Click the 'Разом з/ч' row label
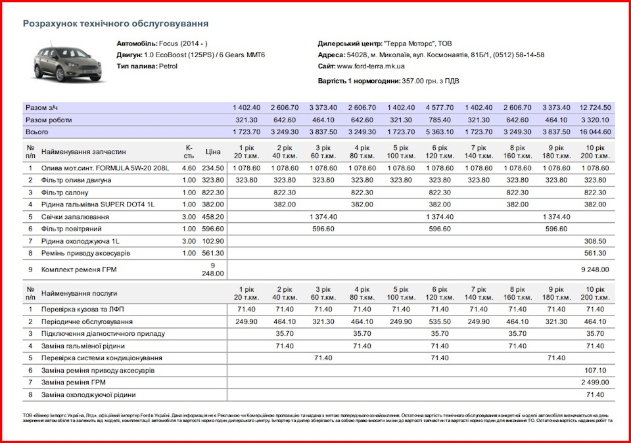Screen dimensions: 631x443 41,107
